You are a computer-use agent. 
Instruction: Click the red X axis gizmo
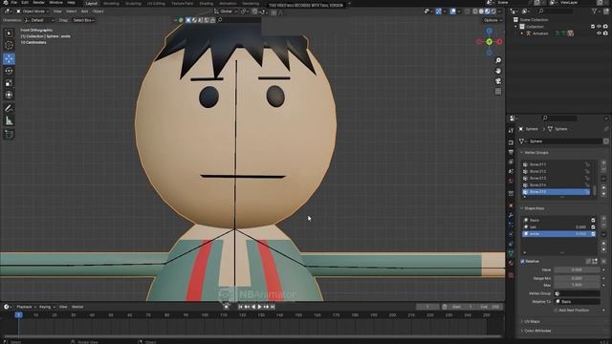click(499, 42)
